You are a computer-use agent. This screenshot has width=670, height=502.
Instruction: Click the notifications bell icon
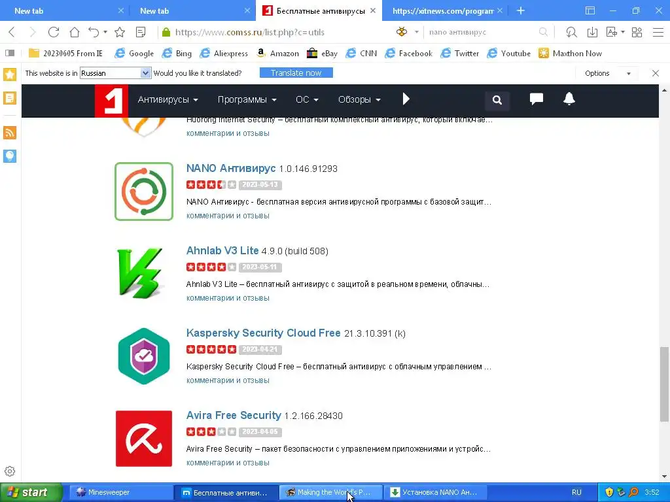[569, 99]
